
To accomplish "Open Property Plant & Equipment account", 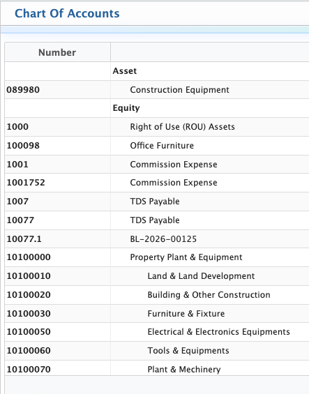I will point(186,257).
